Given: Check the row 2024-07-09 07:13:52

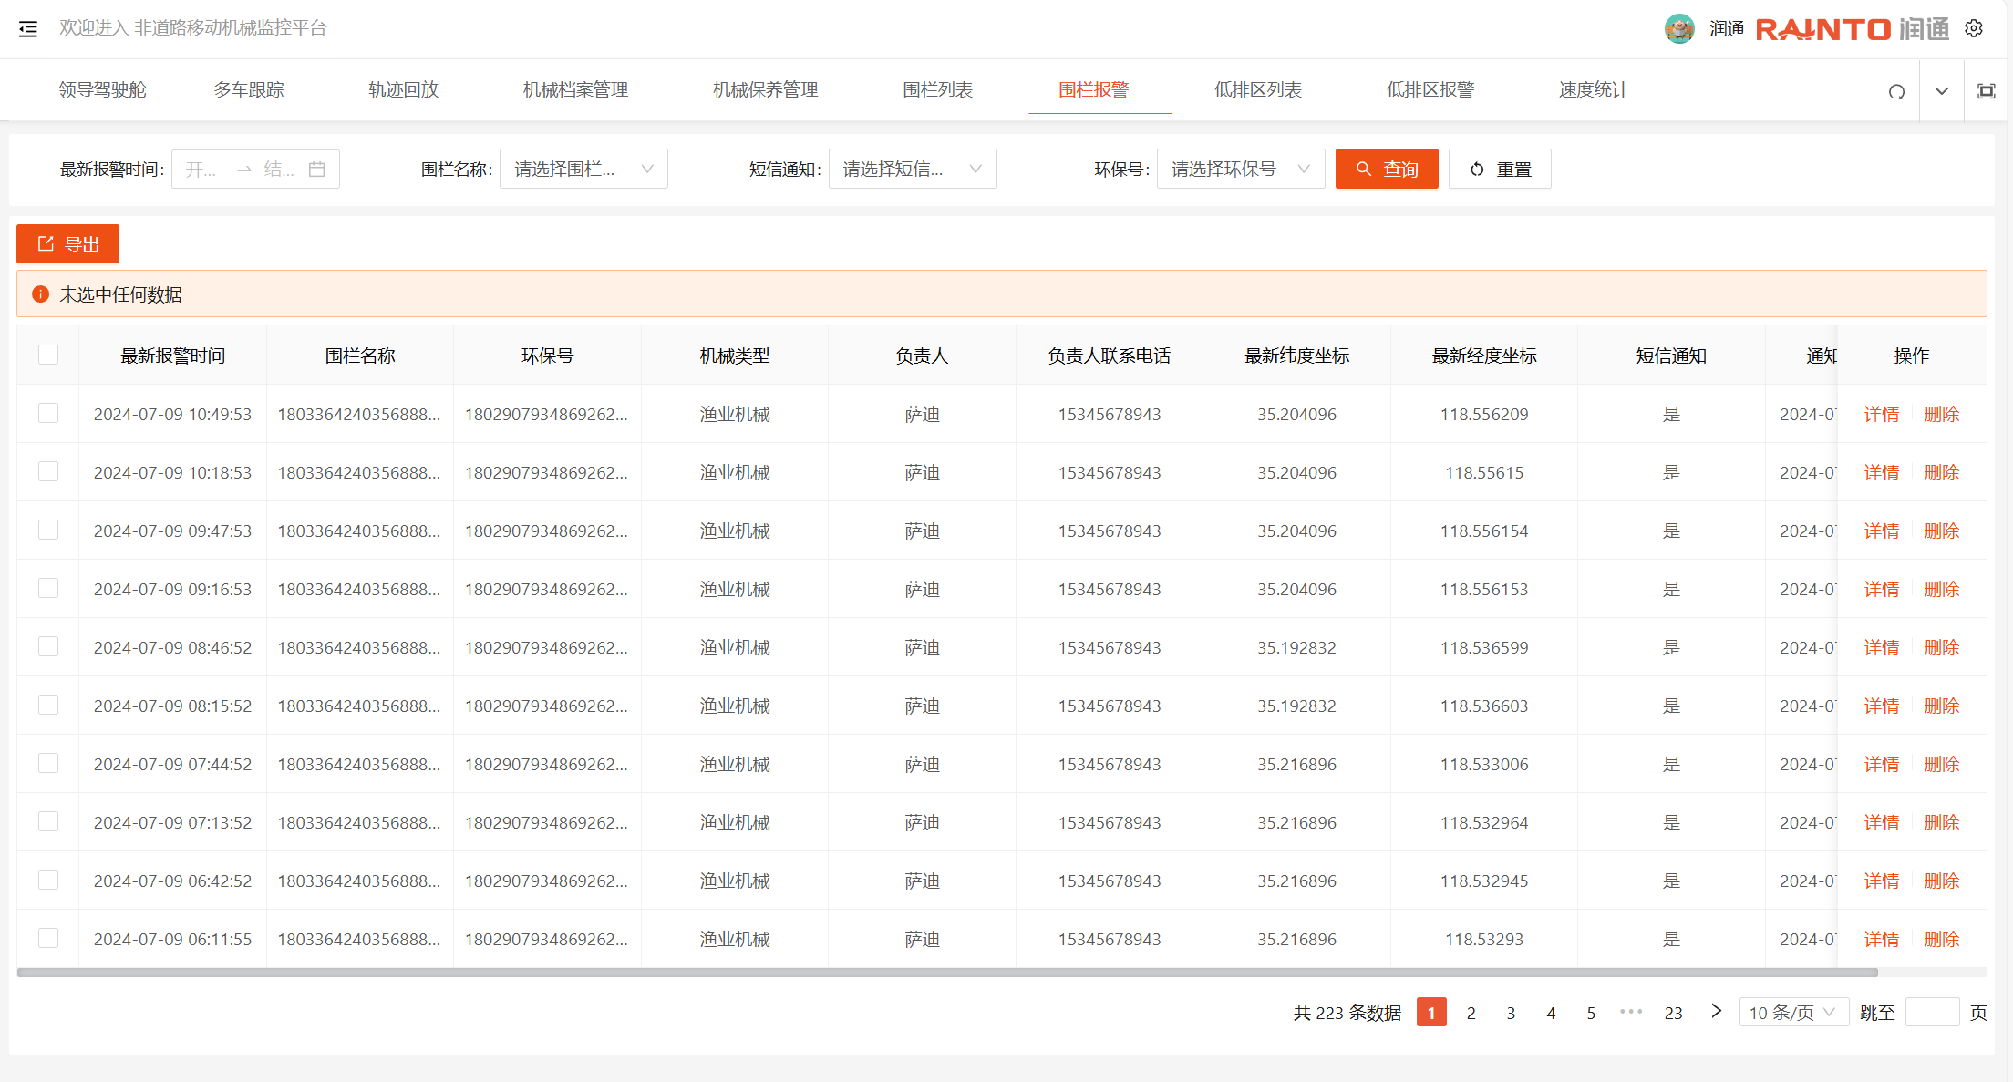Looking at the screenshot, I should pos(48,821).
